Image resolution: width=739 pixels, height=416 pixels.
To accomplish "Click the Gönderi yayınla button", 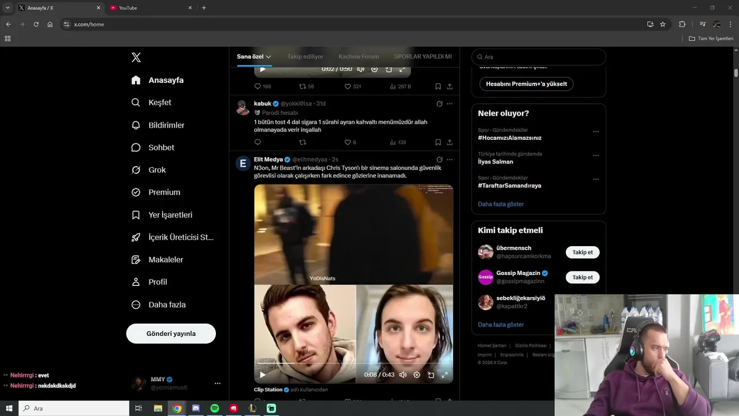I will pos(171,333).
